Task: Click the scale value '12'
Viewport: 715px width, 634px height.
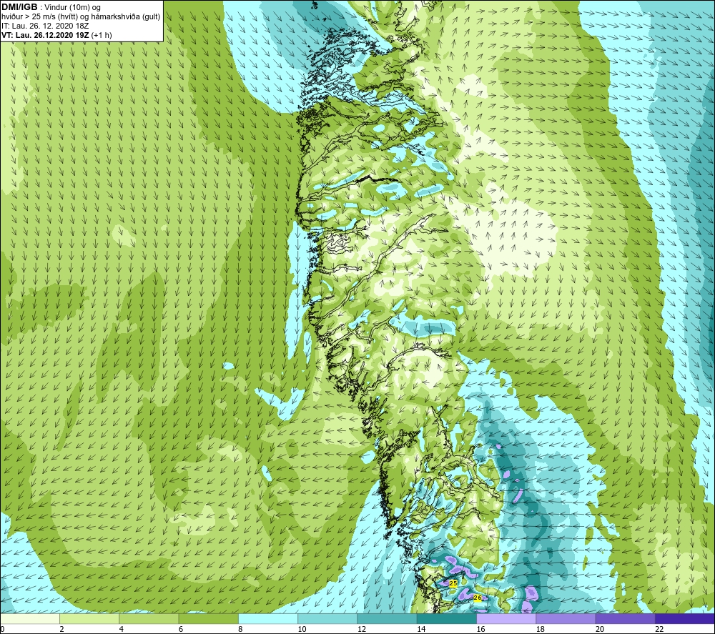Action: 362,629
